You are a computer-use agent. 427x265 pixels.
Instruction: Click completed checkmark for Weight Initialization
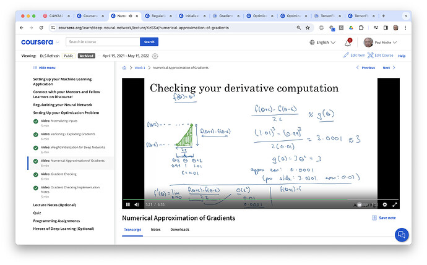(x=36, y=148)
